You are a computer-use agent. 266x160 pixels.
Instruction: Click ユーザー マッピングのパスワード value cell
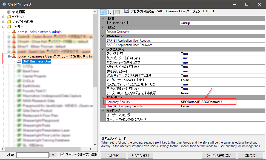click(x=222, y=119)
